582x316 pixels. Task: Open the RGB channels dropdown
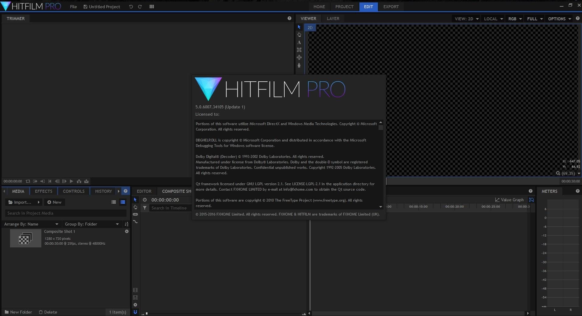point(515,19)
